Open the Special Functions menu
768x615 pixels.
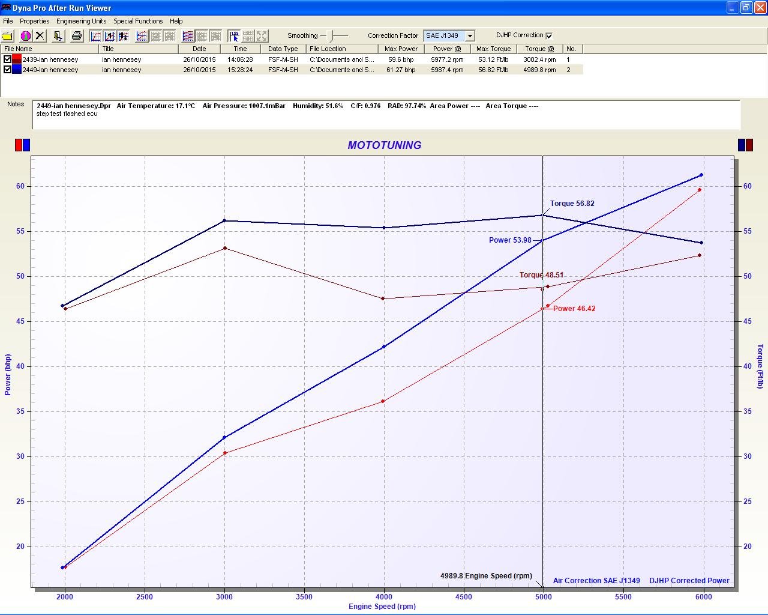(138, 21)
